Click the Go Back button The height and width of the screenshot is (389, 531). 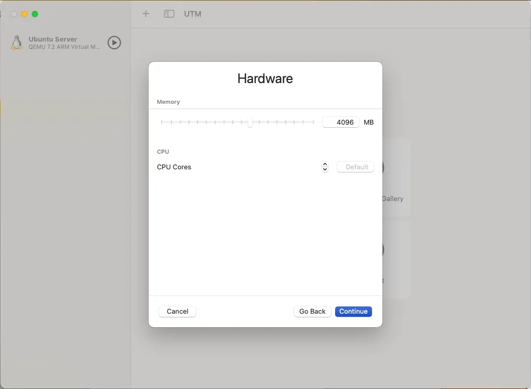click(312, 312)
